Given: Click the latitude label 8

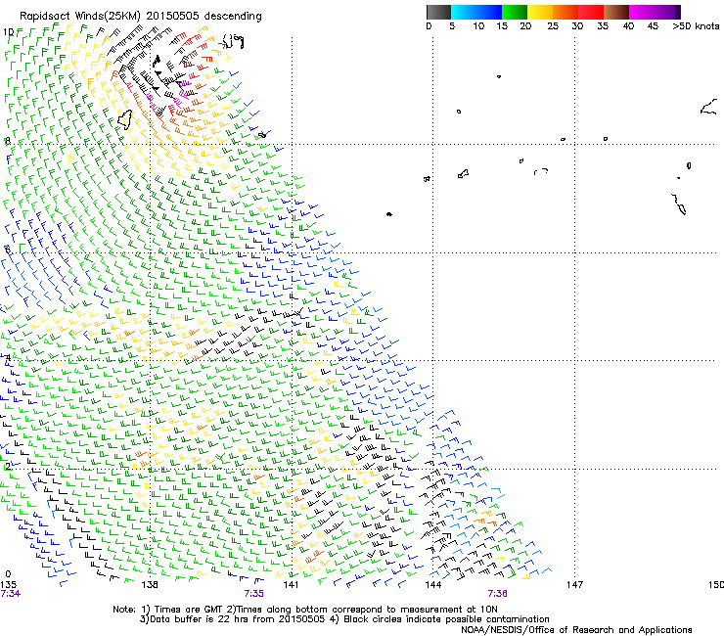Looking at the screenshot, I should click(x=8, y=141).
